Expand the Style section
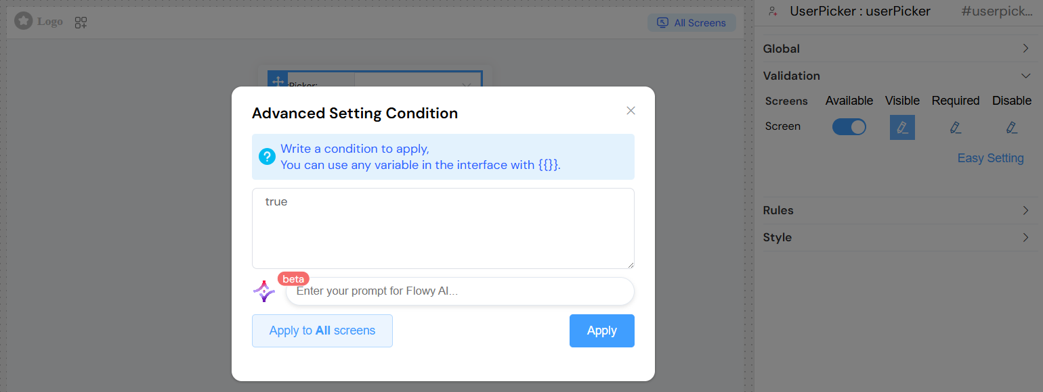Viewport: 1043px width, 392px height. coord(900,237)
